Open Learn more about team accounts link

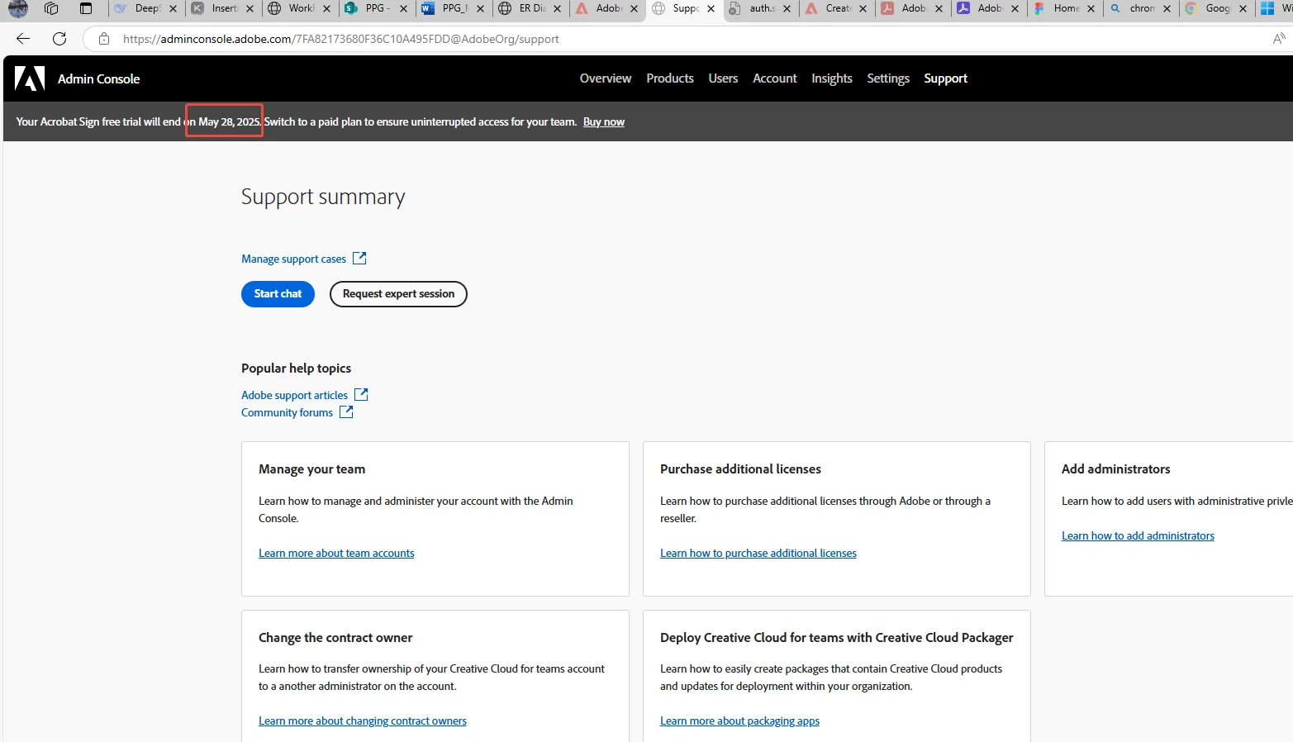(336, 553)
